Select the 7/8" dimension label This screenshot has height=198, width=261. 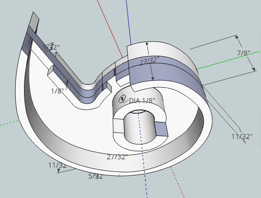[244, 53]
